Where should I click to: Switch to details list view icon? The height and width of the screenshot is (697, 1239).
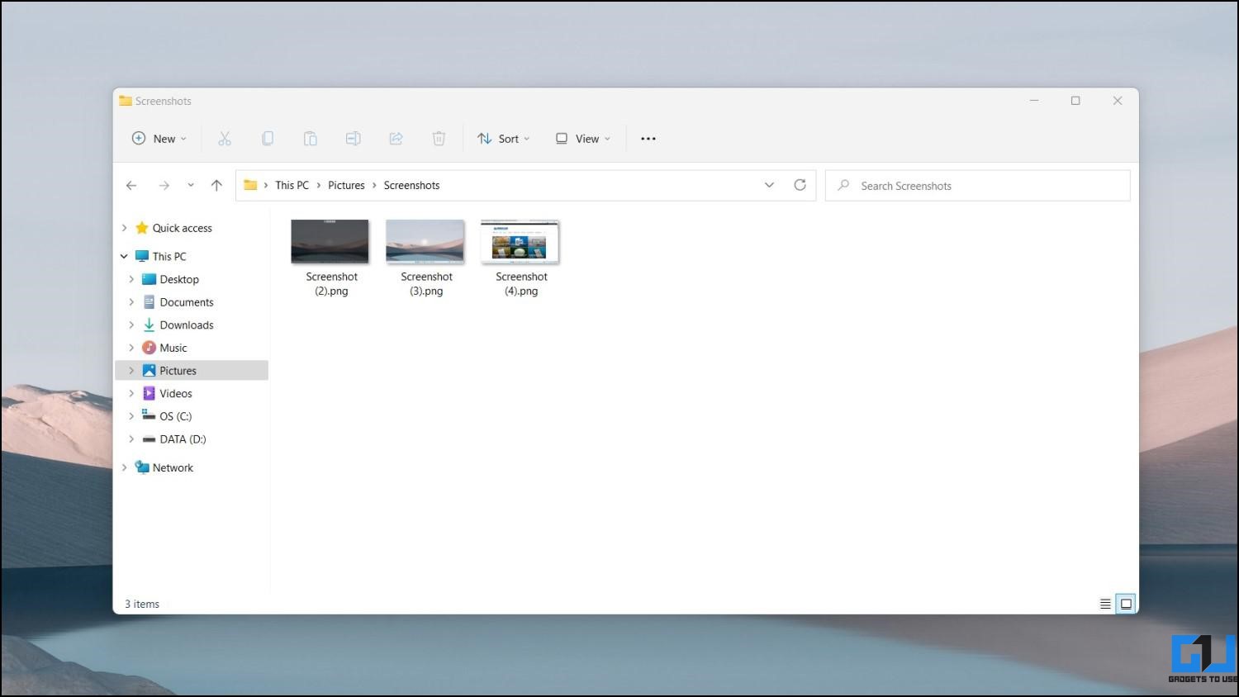[x=1105, y=604]
